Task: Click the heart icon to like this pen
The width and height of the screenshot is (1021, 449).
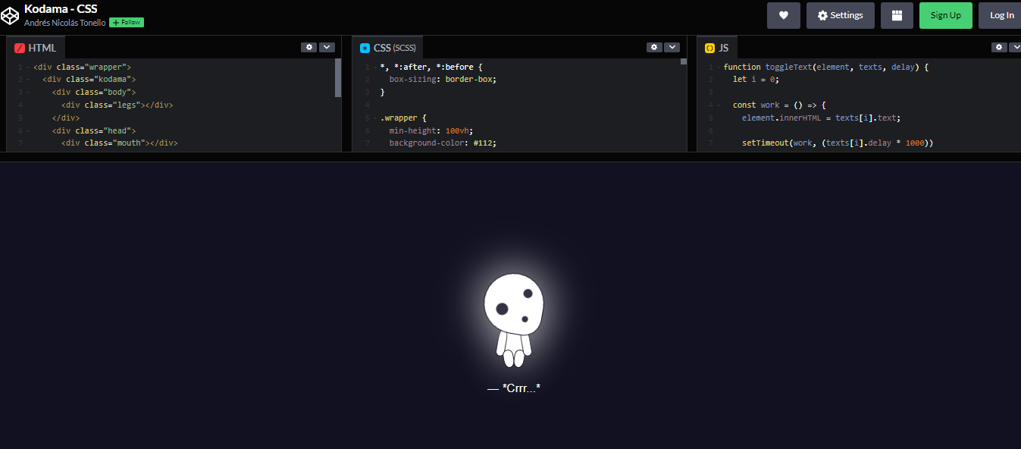Action: (x=783, y=14)
